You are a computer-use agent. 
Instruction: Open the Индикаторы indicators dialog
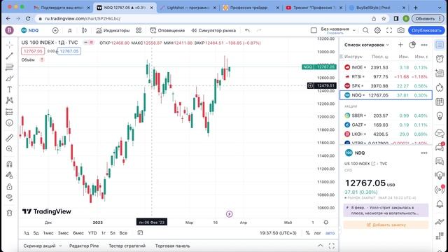[113, 30]
